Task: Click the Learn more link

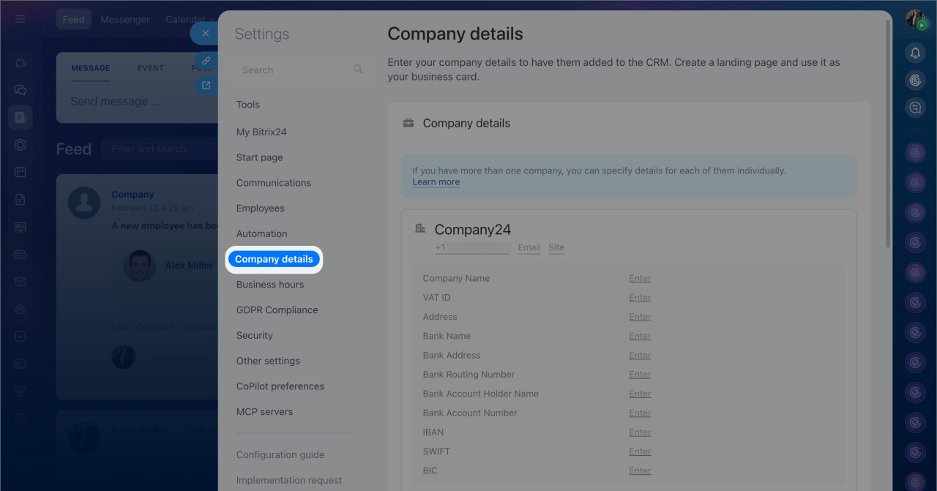Action: [436, 182]
